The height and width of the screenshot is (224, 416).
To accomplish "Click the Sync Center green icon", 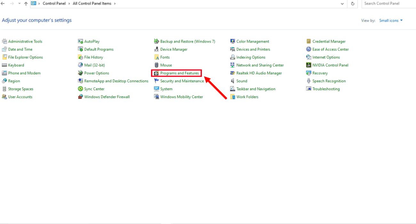I will [x=81, y=89].
